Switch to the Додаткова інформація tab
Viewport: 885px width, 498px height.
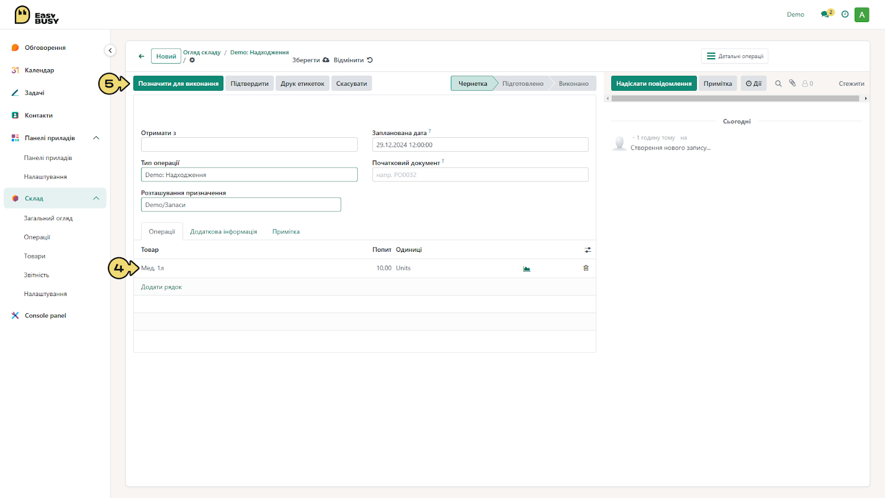(x=223, y=232)
